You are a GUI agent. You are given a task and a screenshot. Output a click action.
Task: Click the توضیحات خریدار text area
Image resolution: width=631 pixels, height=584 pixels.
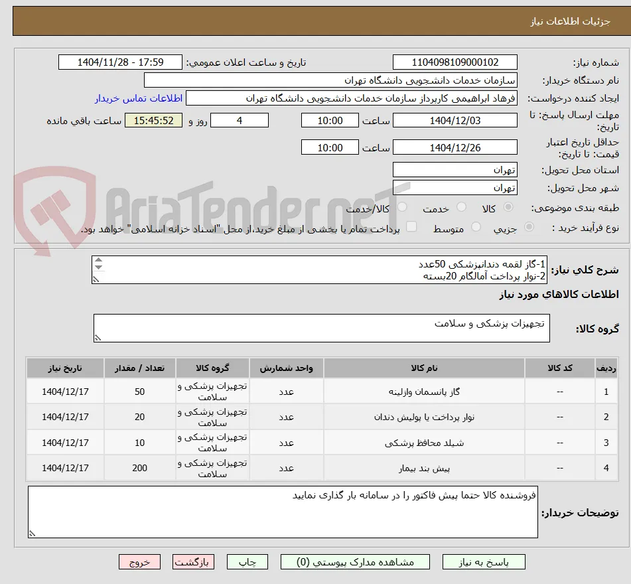point(283,512)
